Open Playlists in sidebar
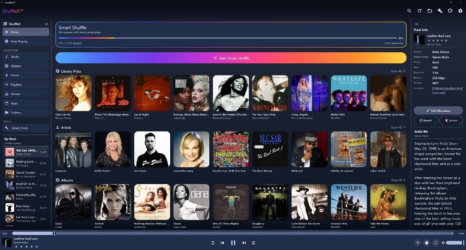Image resolution: width=466 pixels, height=250 pixels. coord(26,85)
